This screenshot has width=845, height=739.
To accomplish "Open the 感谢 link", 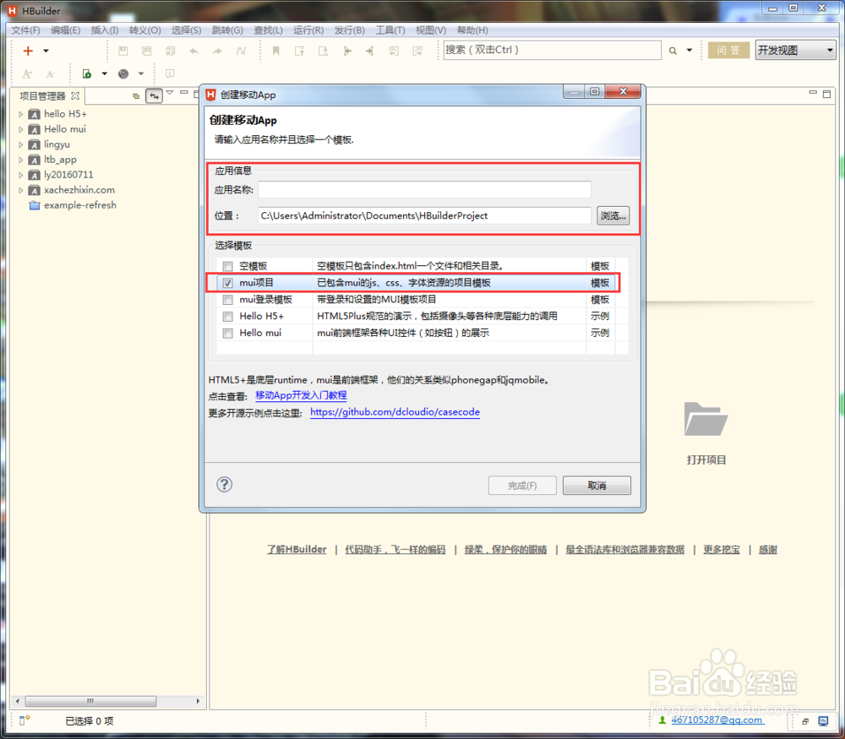I will tap(767, 550).
